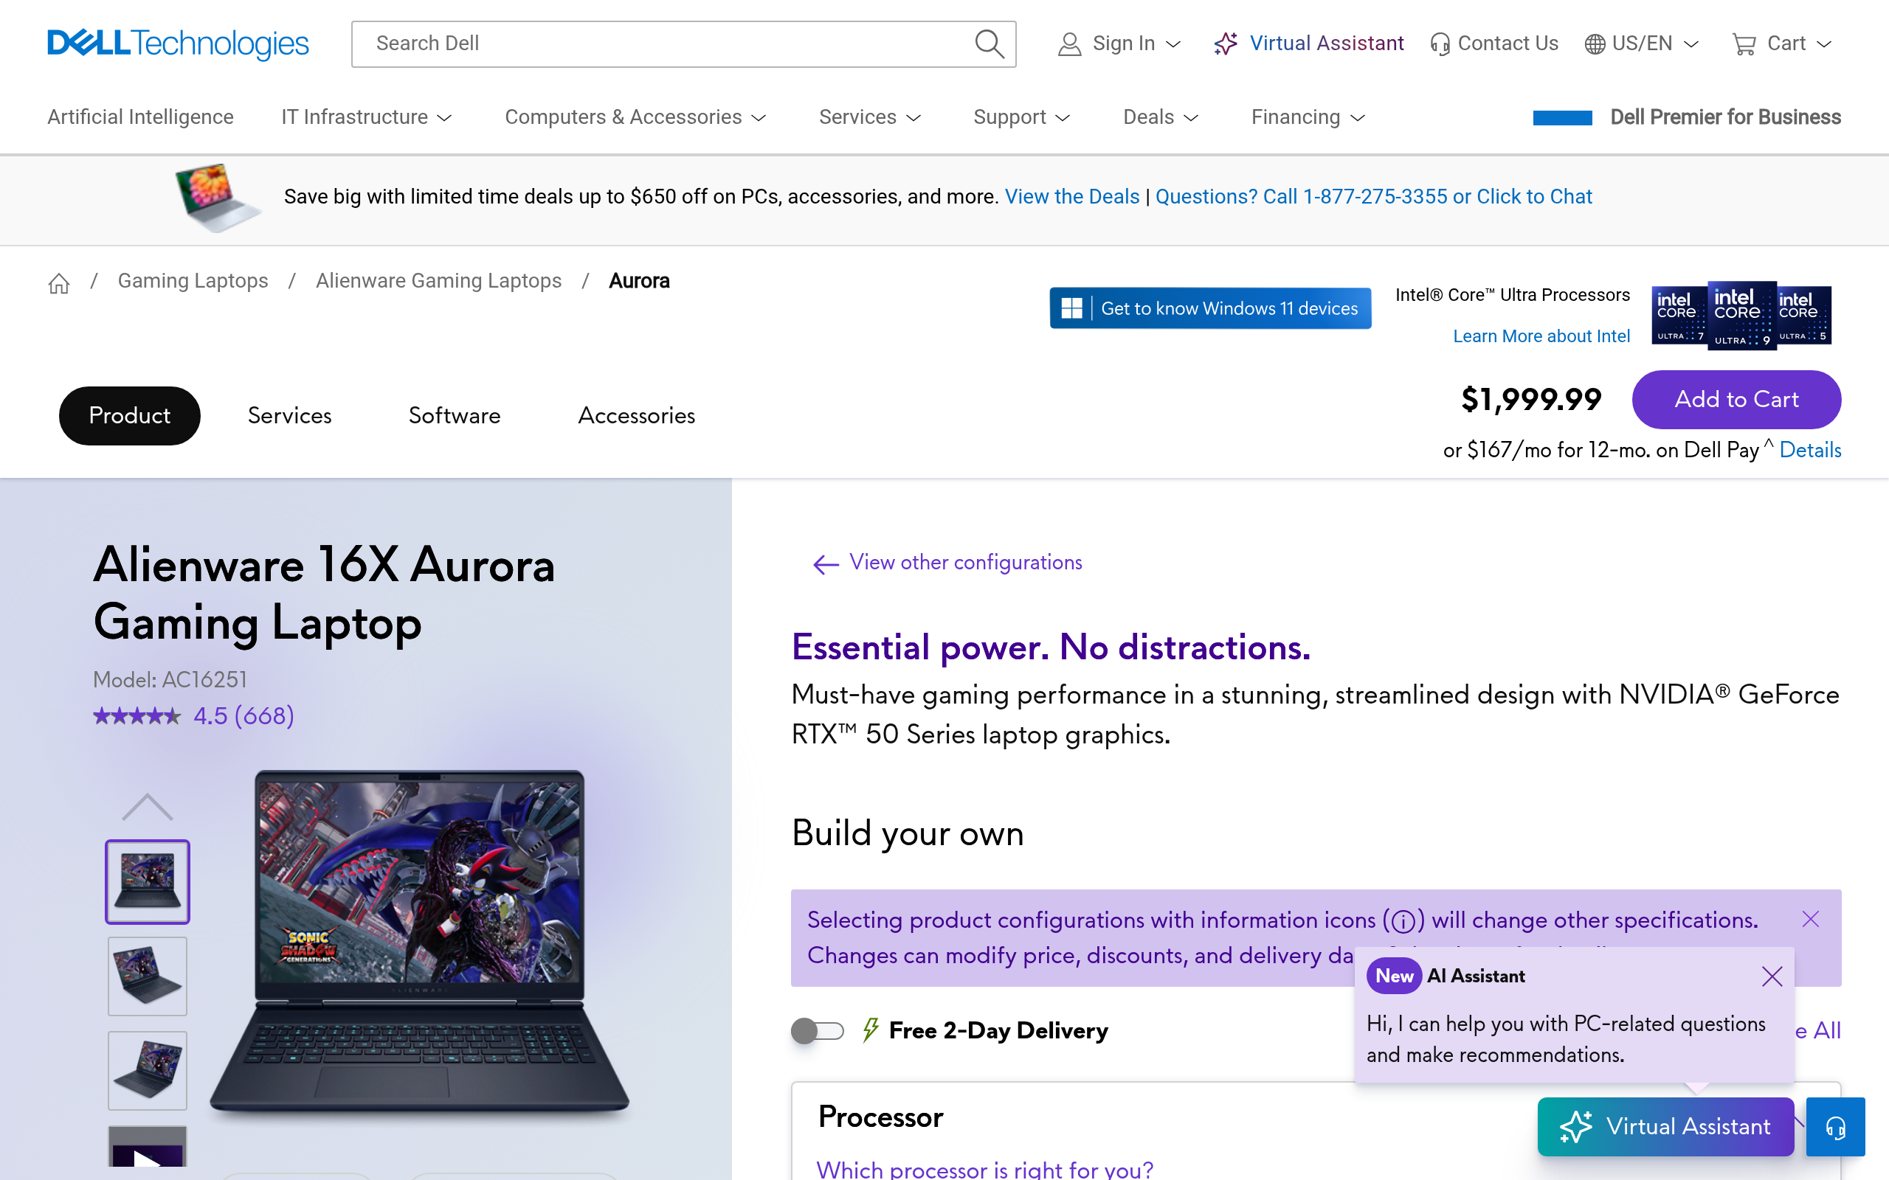Expand the Sign In dropdown
This screenshot has width=1889, height=1180.
pos(1119,44)
